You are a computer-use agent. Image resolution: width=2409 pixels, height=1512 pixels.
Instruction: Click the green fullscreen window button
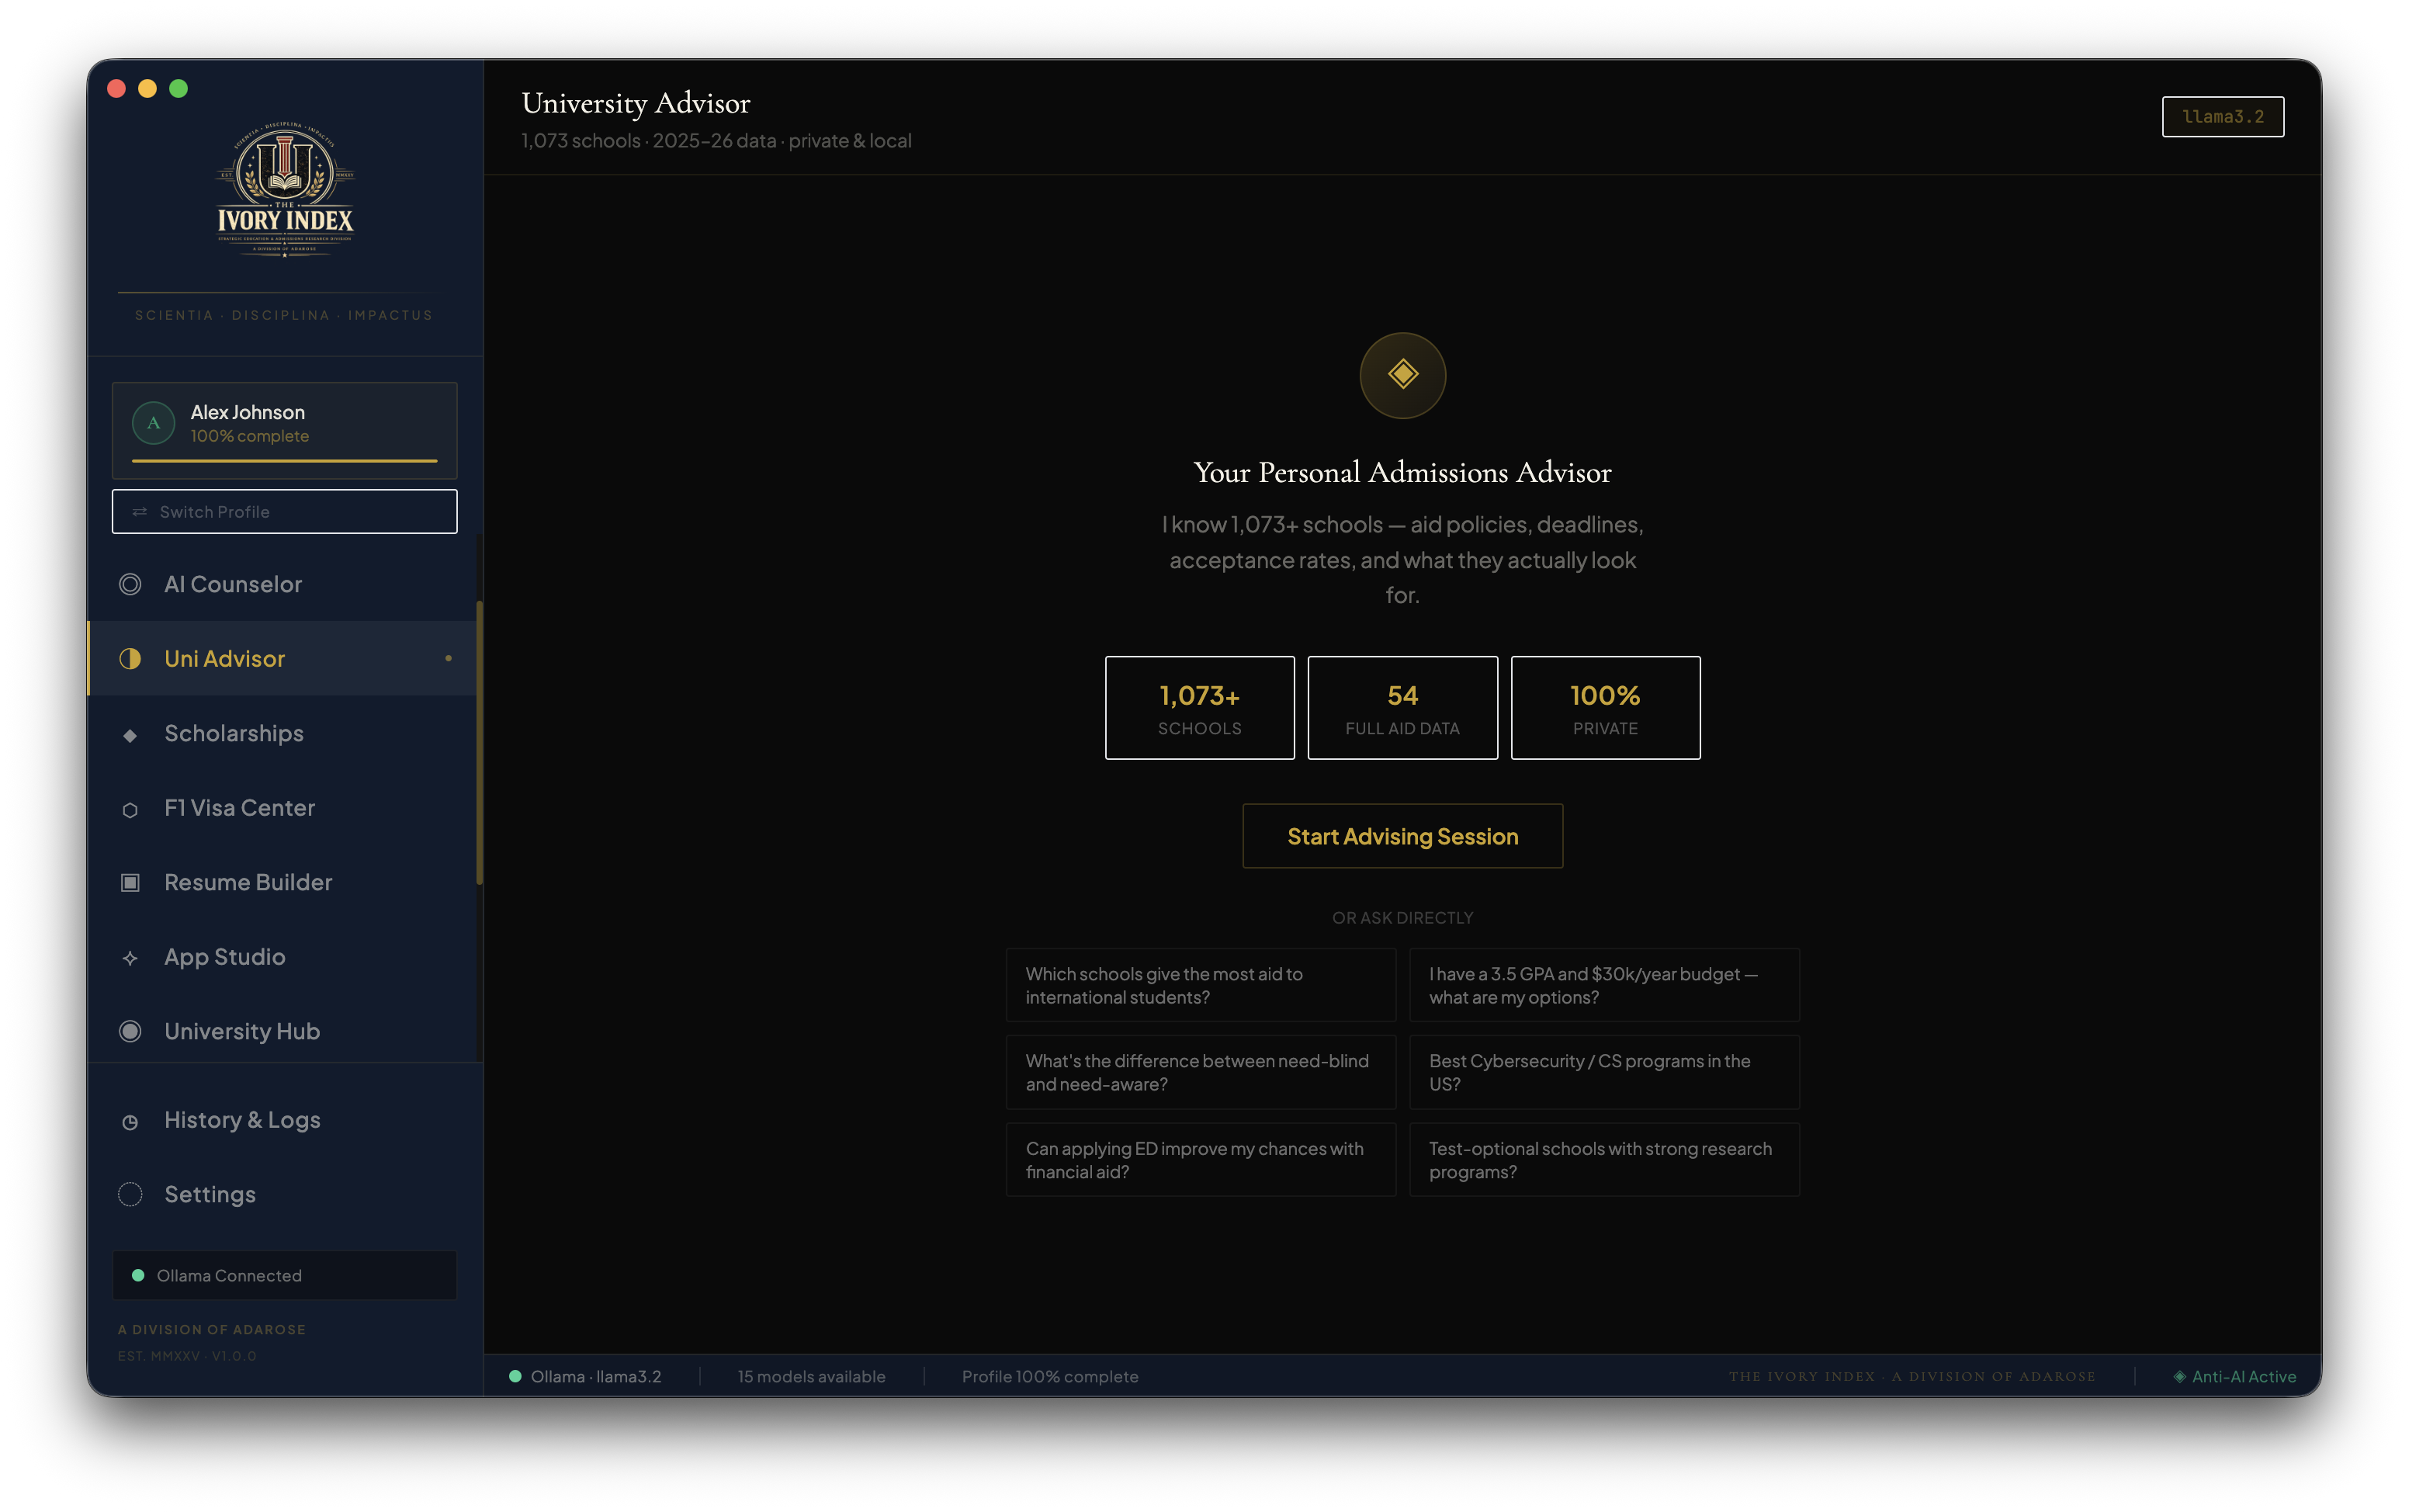(178, 88)
